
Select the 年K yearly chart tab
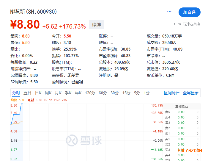pos(78,93)
